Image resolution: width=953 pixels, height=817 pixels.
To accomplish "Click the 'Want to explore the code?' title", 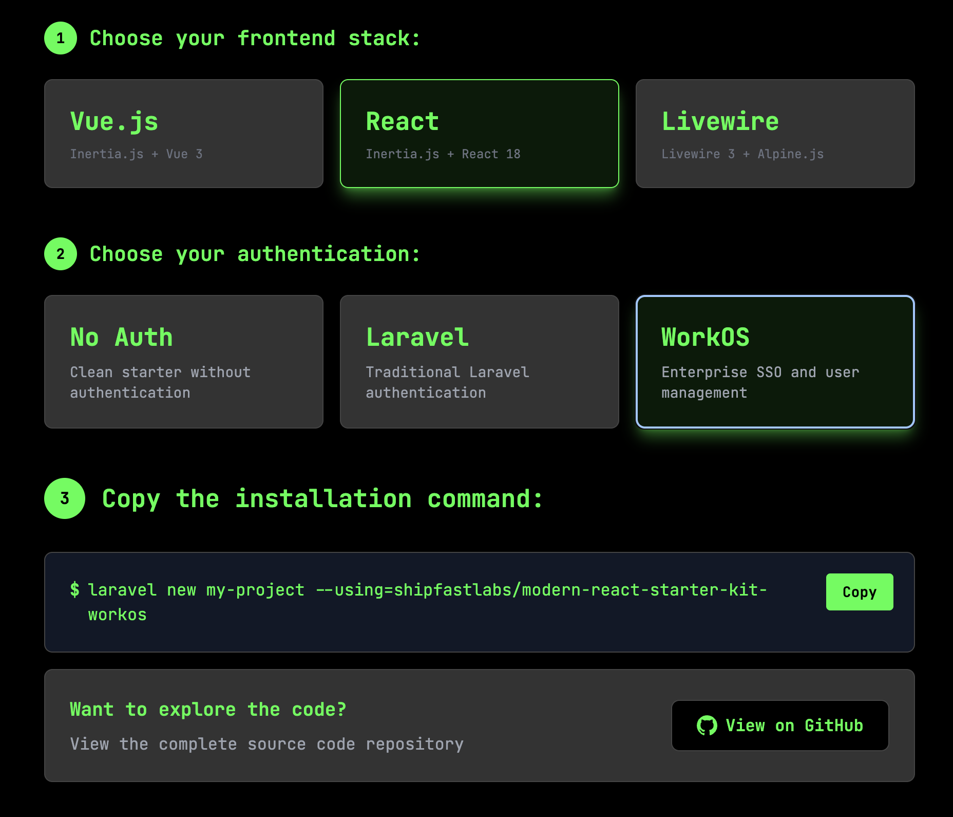I will coord(208,710).
